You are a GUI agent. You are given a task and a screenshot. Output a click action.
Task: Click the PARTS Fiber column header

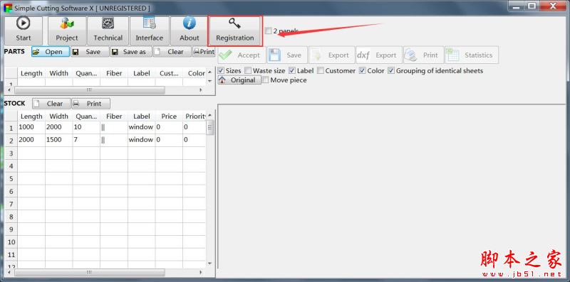(114, 73)
